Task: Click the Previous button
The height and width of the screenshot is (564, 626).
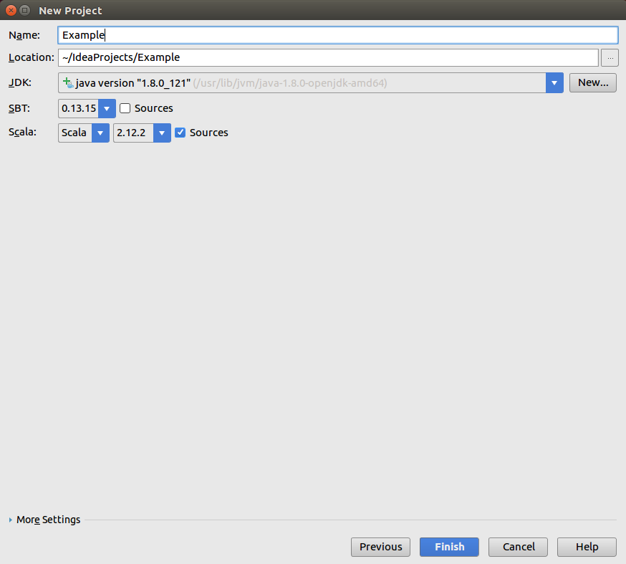Action: [x=380, y=547]
